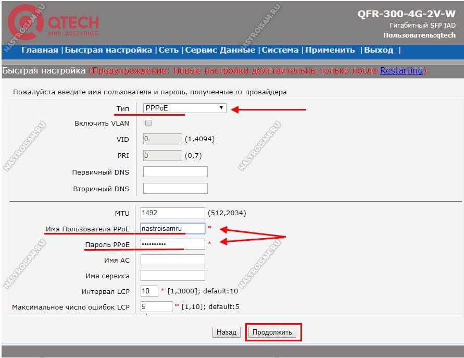
Task: Click the Пароль PPoE field
Action: [x=172, y=244]
